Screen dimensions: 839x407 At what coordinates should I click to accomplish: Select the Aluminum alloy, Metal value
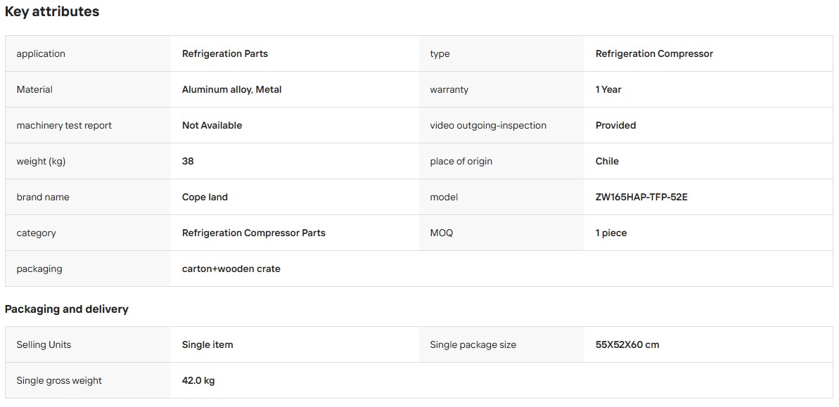(x=231, y=89)
